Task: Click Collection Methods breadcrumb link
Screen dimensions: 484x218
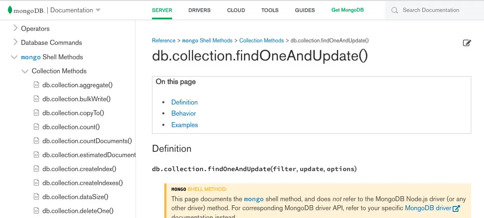Action: (262, 40)
